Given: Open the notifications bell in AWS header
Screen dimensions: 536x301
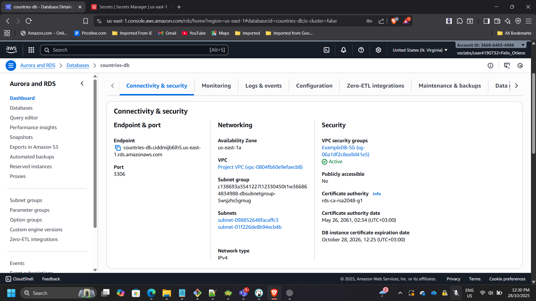Looking at the screenshot, I should tap(344, 50).
